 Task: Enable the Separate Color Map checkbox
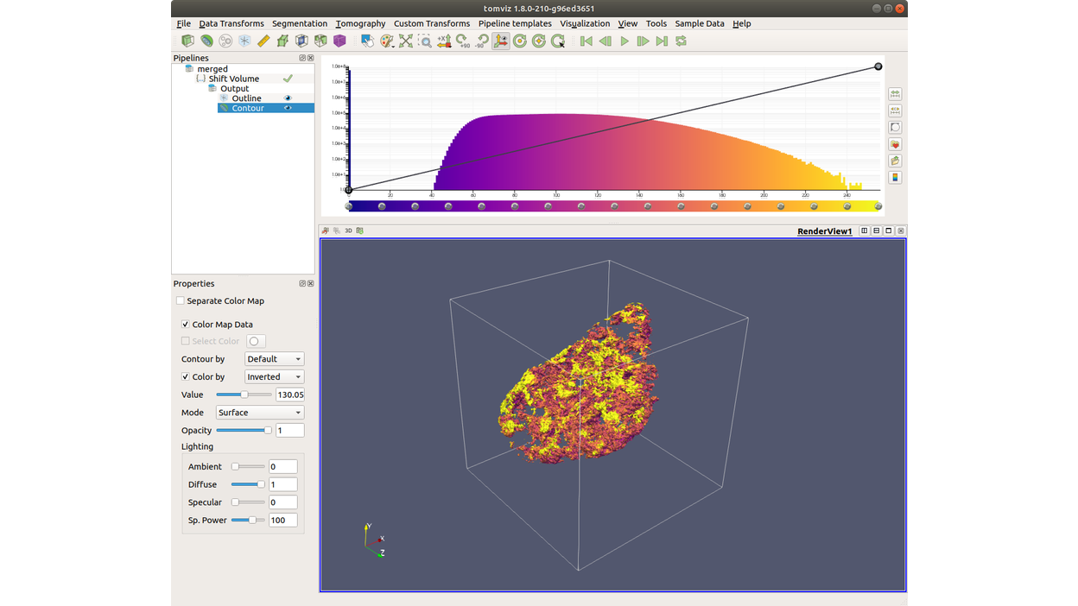(x=181, y=300)
